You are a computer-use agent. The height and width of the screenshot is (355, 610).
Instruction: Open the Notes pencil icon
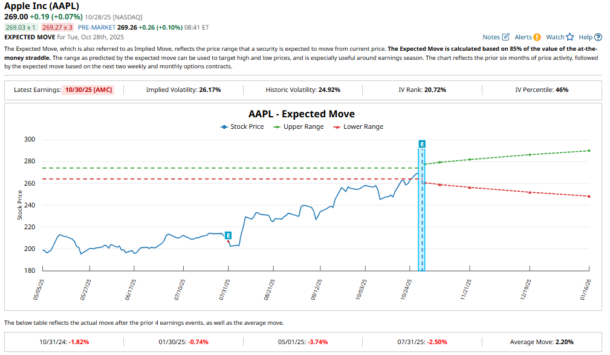(506, 37)
